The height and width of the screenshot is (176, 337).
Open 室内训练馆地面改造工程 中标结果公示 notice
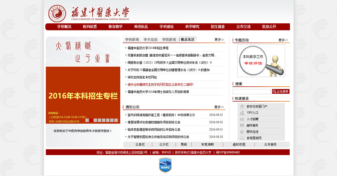pyautogui.click(x=161, y=115)
